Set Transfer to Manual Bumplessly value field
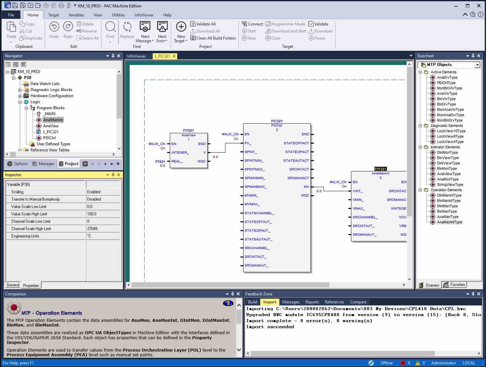 [x=103, y=199]
